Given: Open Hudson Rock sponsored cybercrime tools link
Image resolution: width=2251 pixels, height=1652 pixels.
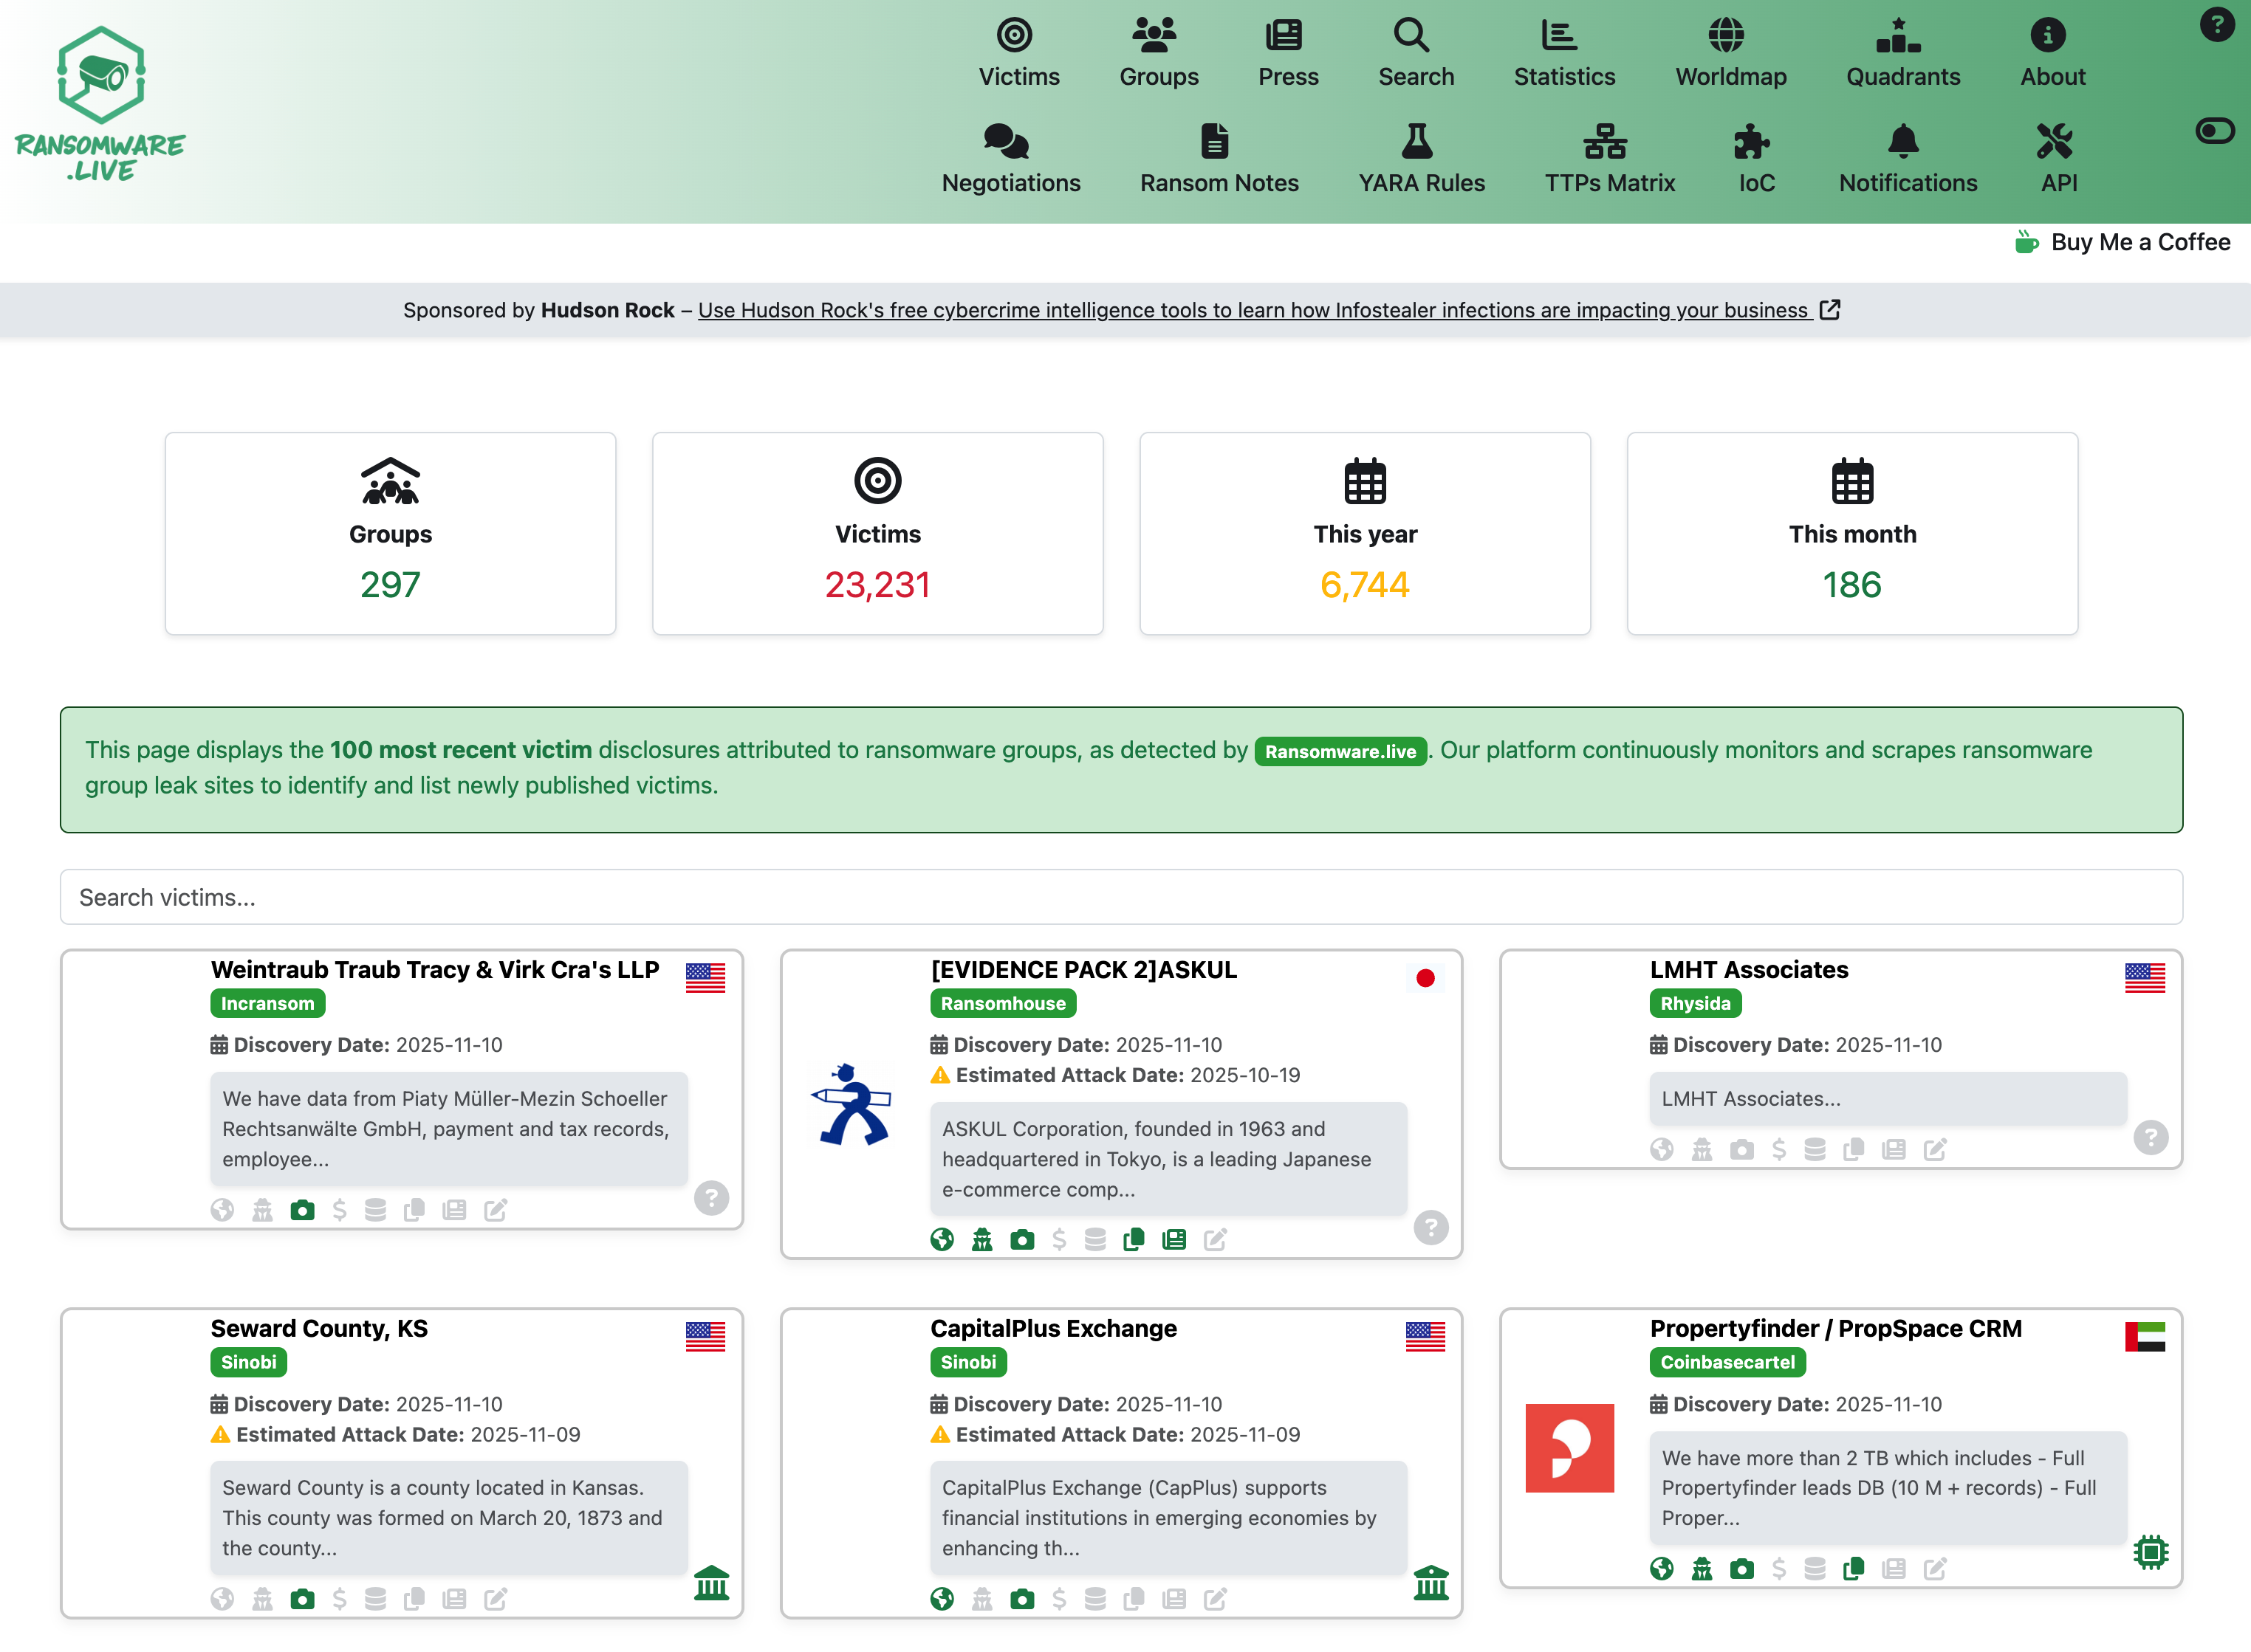Looking at the screenshot, I should click(1253, 310).
